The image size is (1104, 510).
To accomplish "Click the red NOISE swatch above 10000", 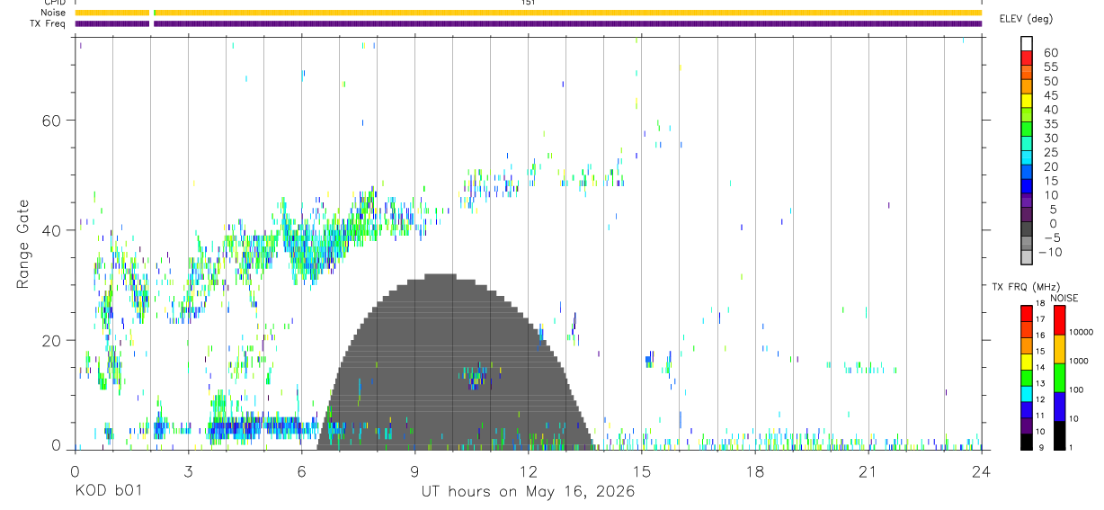I will (x=1060, y=319).
